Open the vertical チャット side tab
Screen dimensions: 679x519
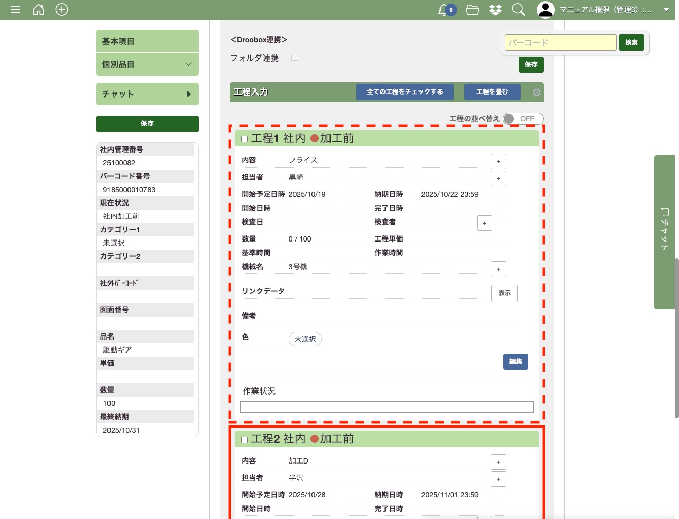664,232
